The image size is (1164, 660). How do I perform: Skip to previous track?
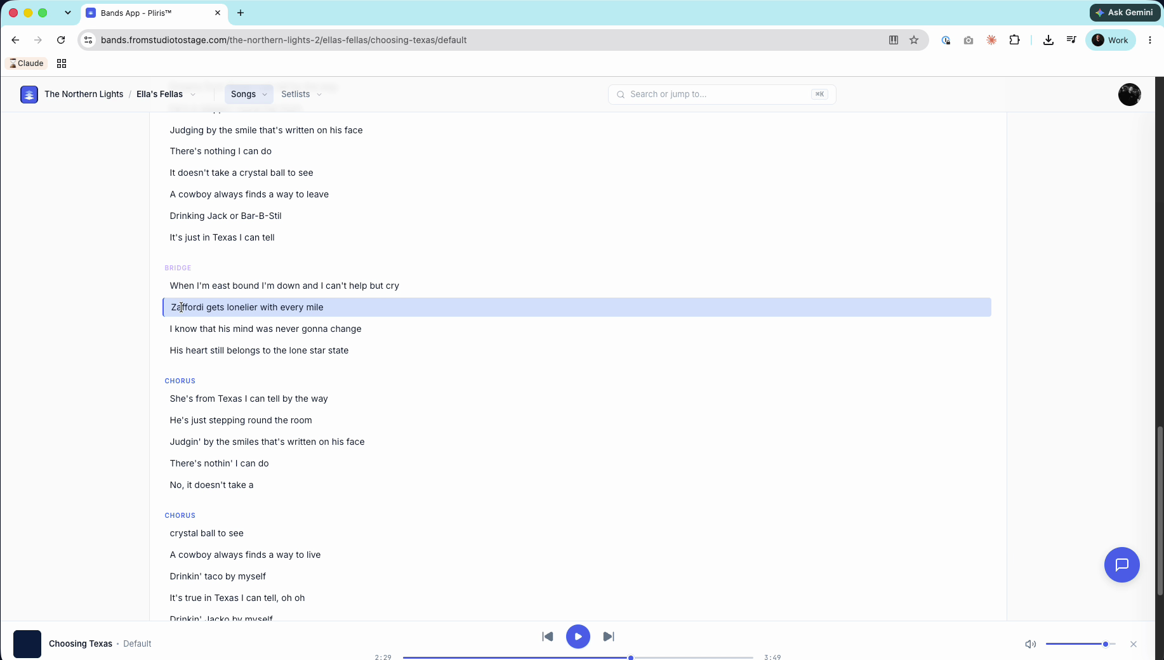(x=547, y=637)
